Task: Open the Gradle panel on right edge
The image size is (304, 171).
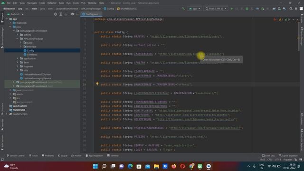Action: 302,18
